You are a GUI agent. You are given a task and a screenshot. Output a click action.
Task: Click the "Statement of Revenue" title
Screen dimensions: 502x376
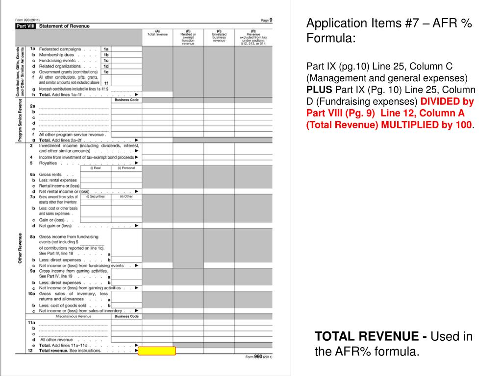[x=64, y=26]
